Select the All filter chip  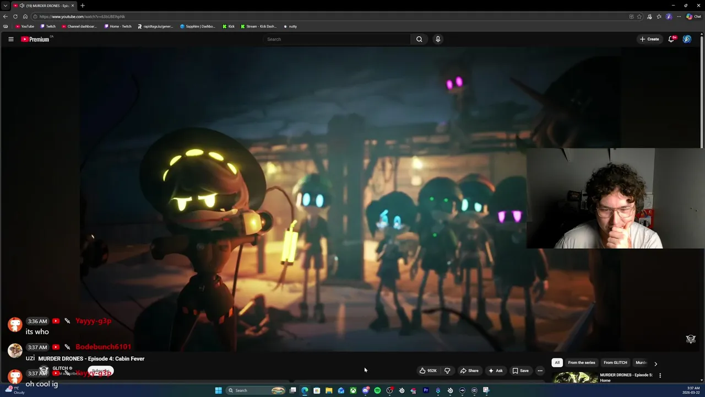(557, 363)
